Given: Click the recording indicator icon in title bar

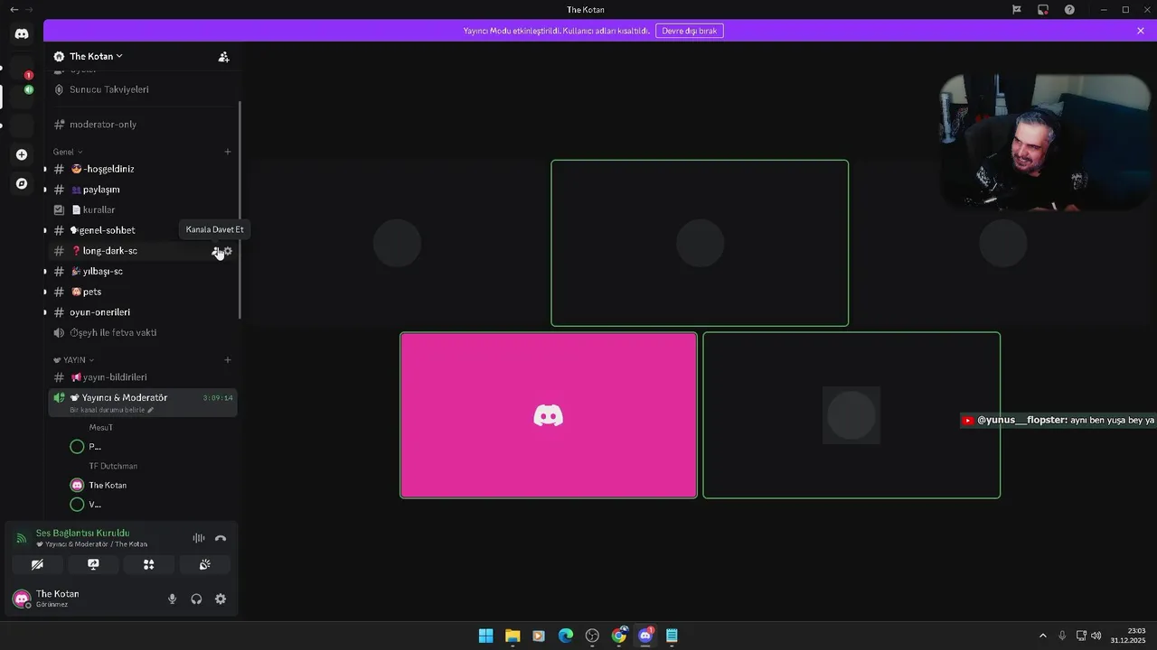Looking at the screenshot, I should point(1043,10).
